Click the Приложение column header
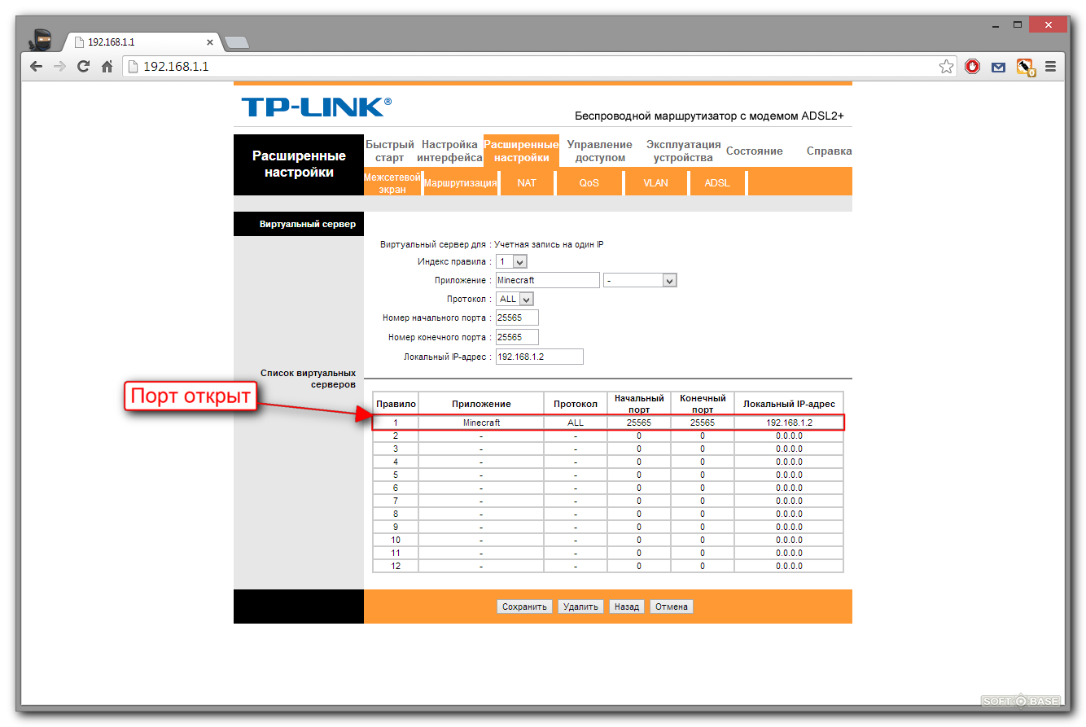 point(481,404)
